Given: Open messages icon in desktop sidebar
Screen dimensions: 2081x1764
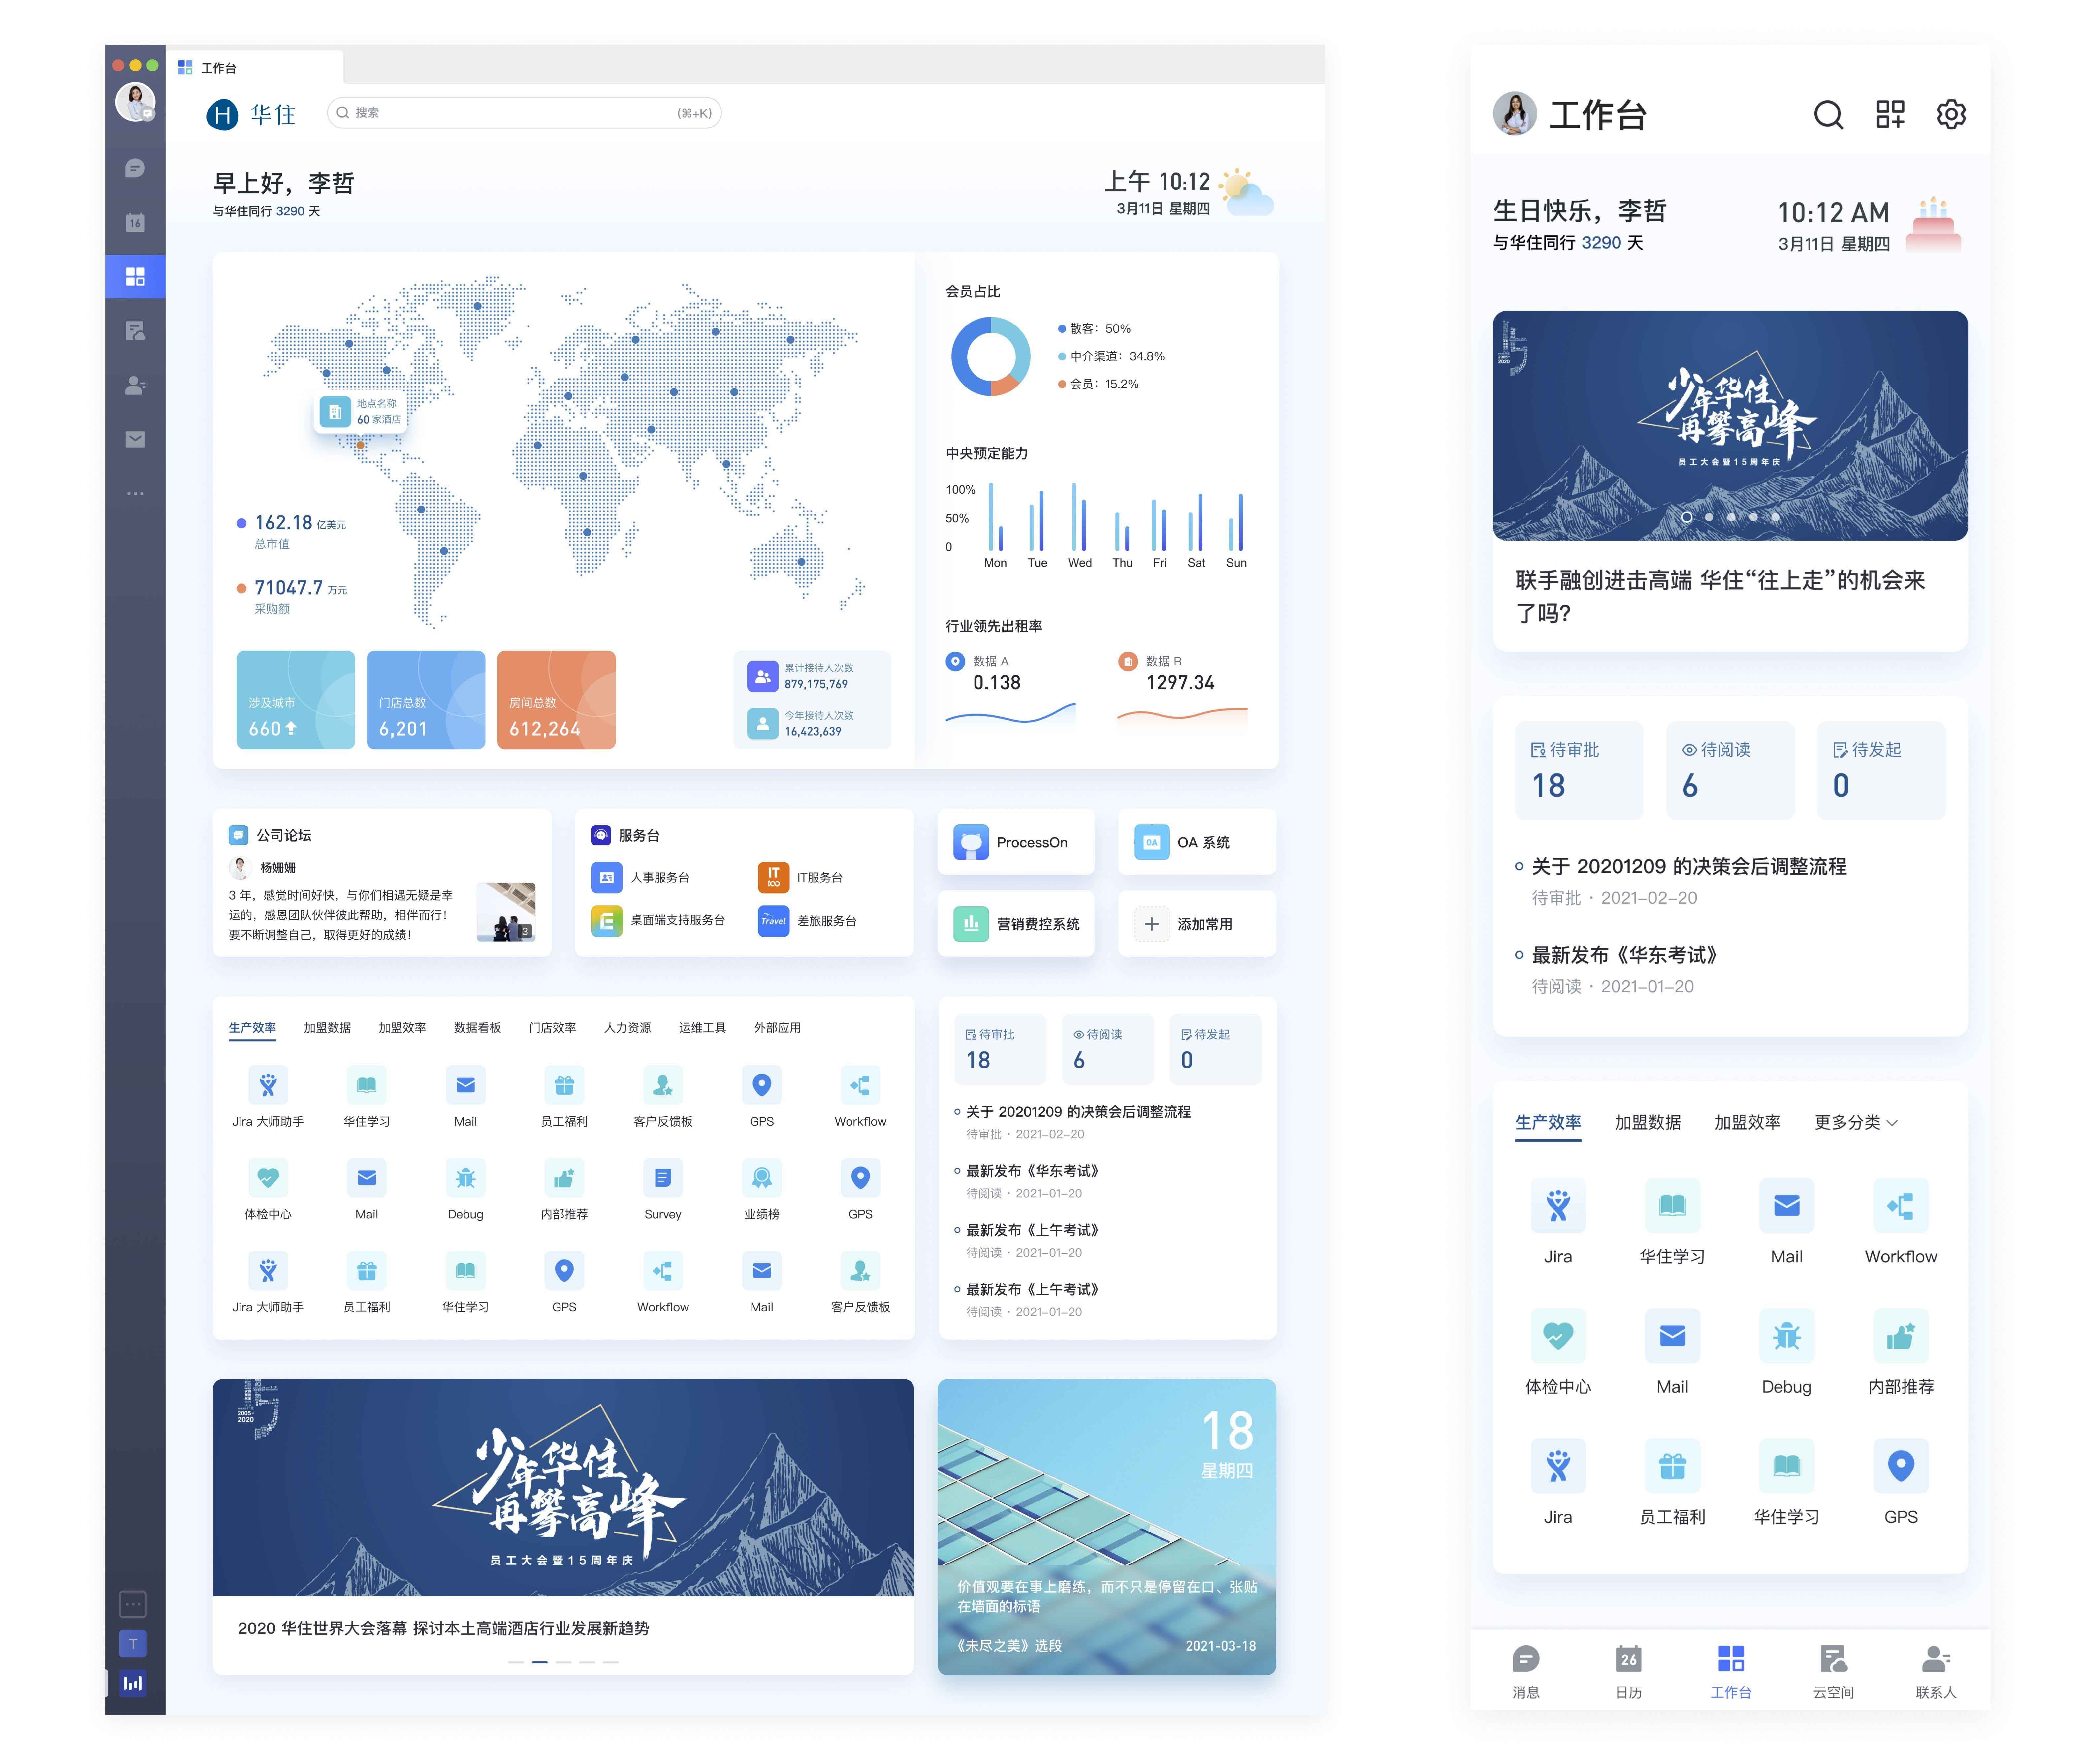Looking at the screenshot, I should coord(135,168).
